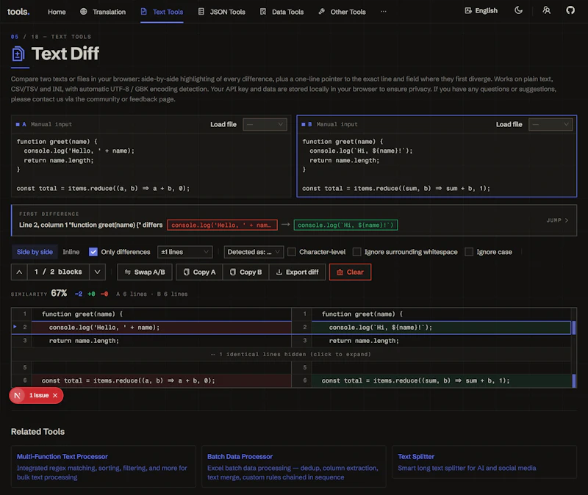Click the Text Diff title icon

pyautogui.click(x=18, y=54)
